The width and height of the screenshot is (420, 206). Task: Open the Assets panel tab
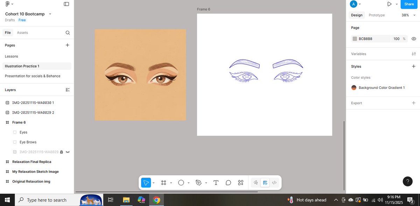tap(22, 33)
